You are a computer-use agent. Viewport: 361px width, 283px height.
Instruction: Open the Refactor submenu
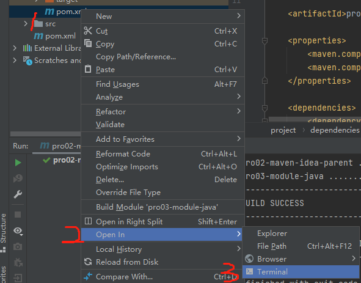[162, 112]
